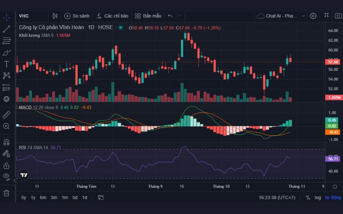Set time range to 6m

pos(43,197)
